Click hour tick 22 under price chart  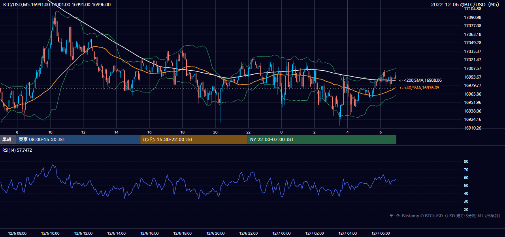pyautogui.click(x=249, y=132)
